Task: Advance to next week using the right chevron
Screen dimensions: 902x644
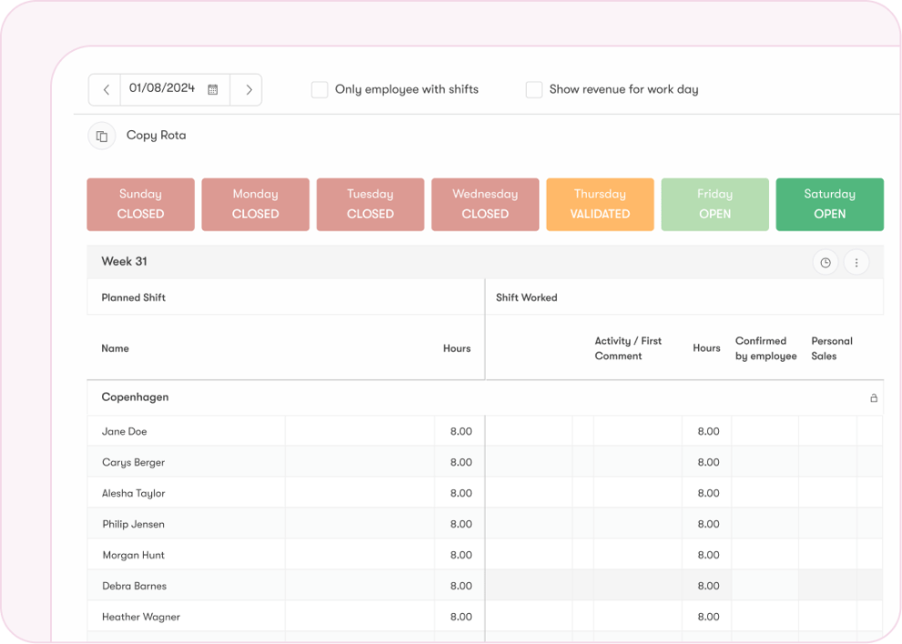Action: point(248,89)
